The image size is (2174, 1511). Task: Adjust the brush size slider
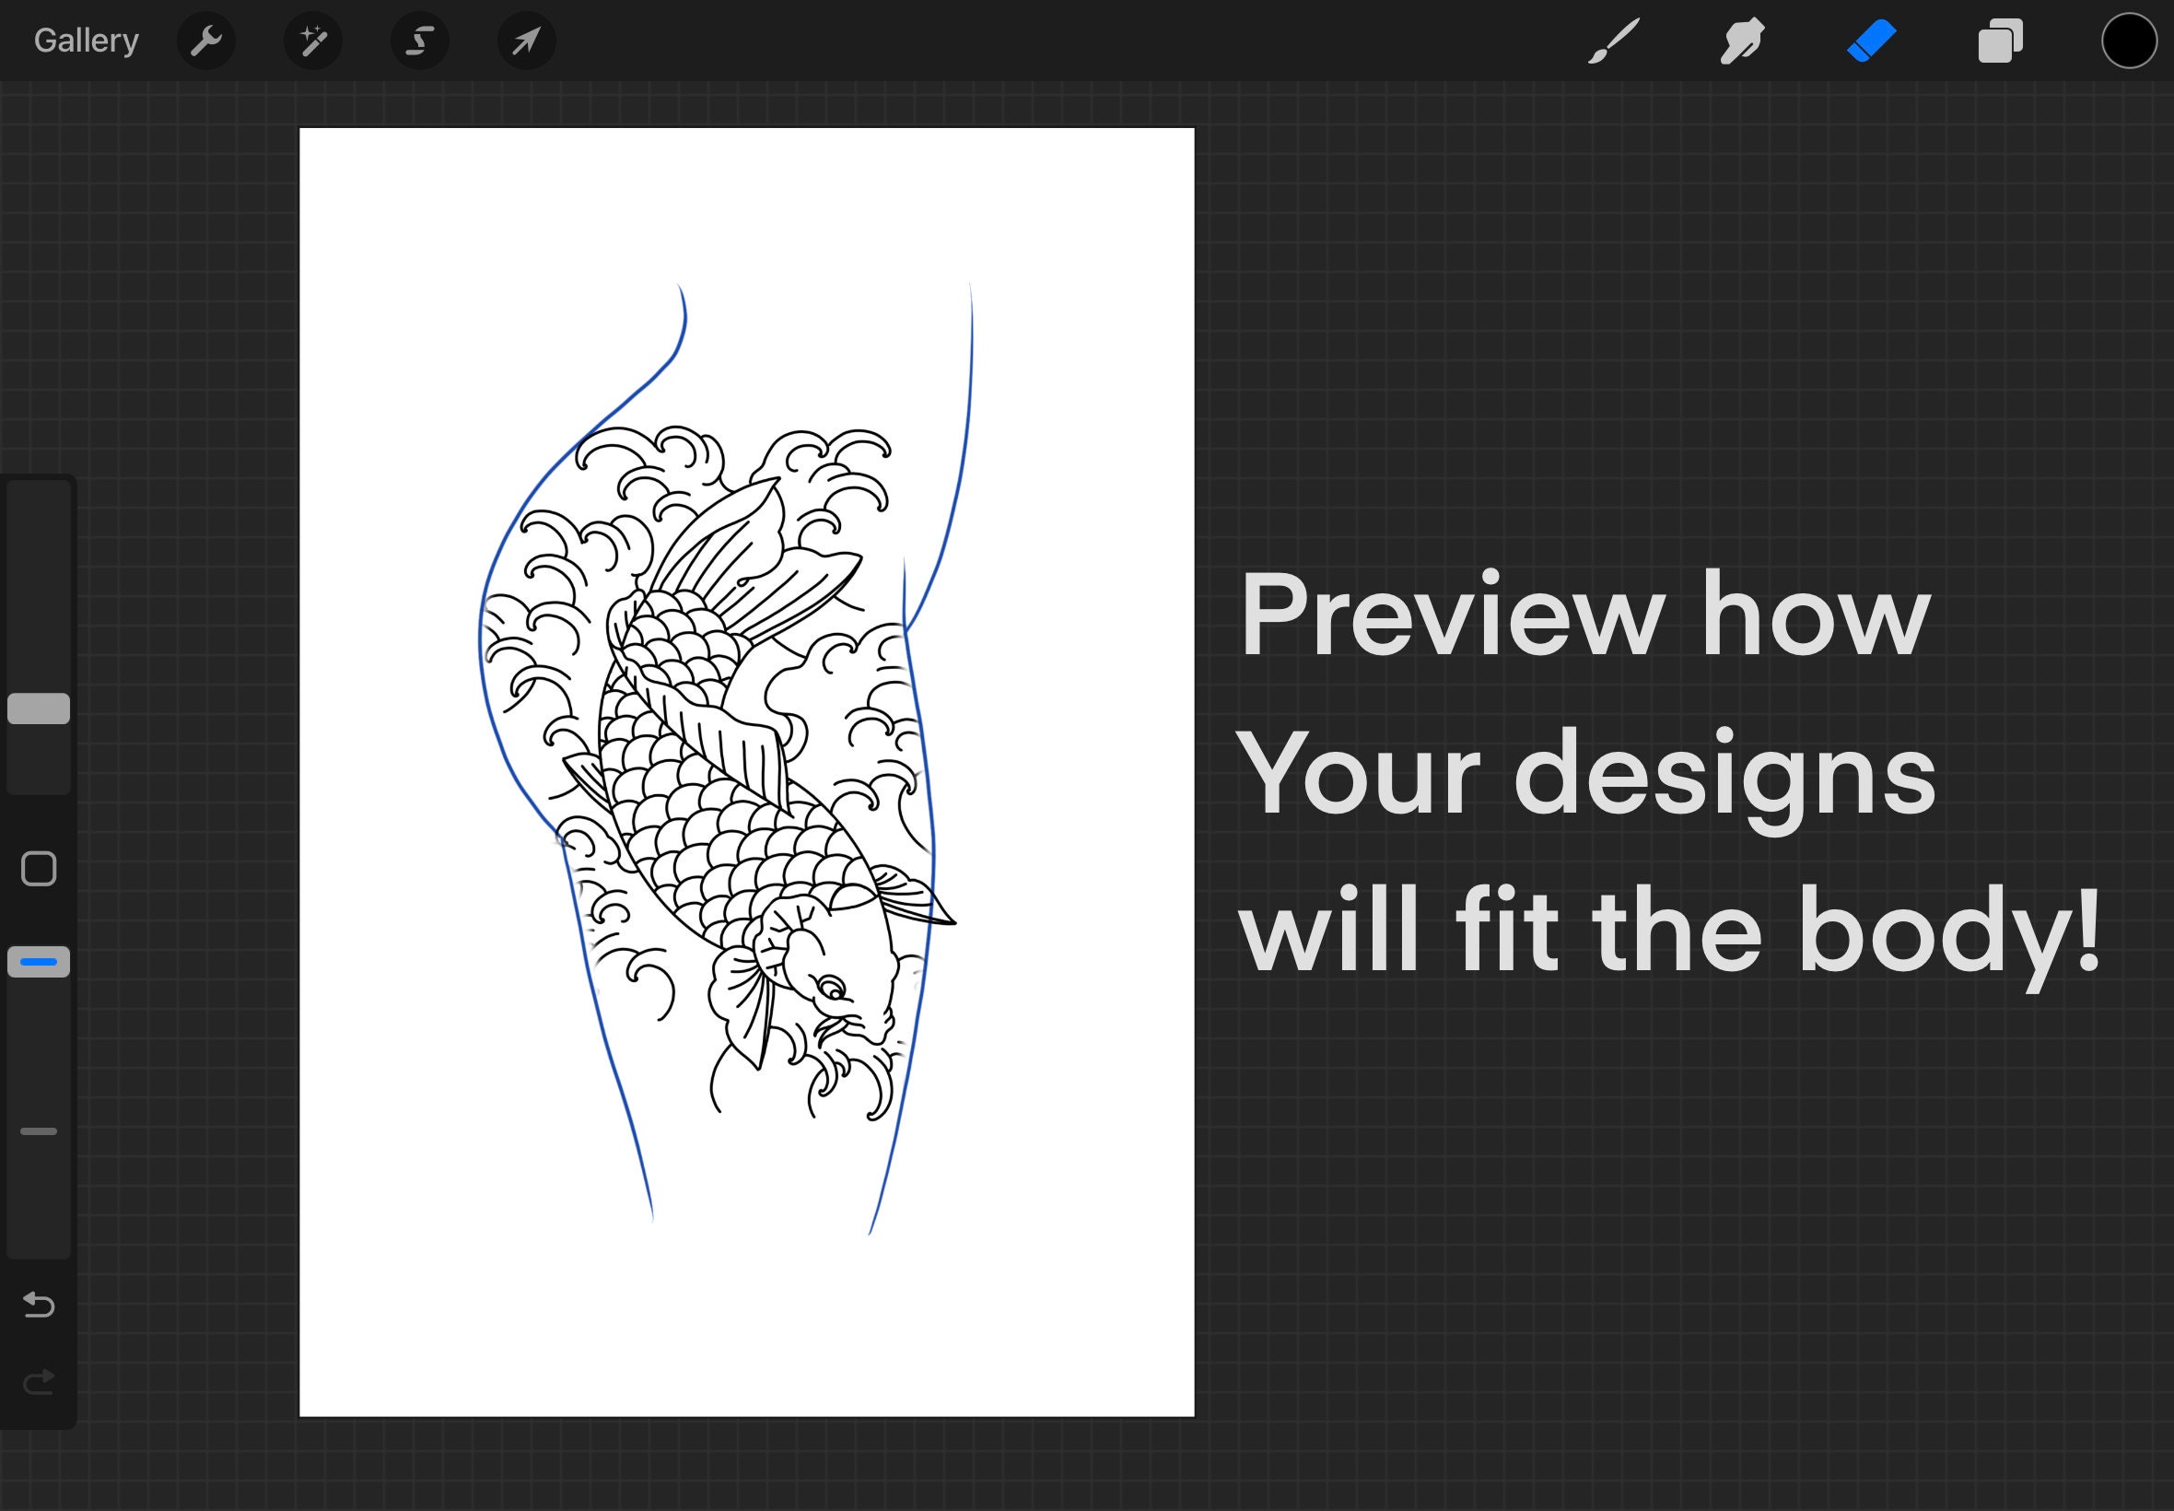click(39, 709)
